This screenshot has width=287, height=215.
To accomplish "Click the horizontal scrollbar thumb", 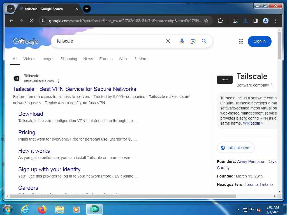I will [123, 197].
